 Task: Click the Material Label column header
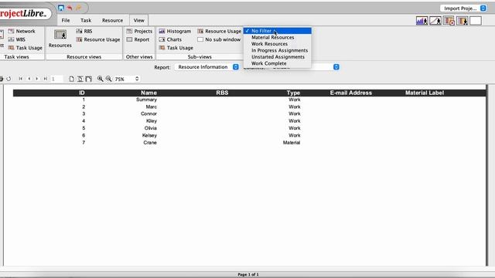pos(425,93)
